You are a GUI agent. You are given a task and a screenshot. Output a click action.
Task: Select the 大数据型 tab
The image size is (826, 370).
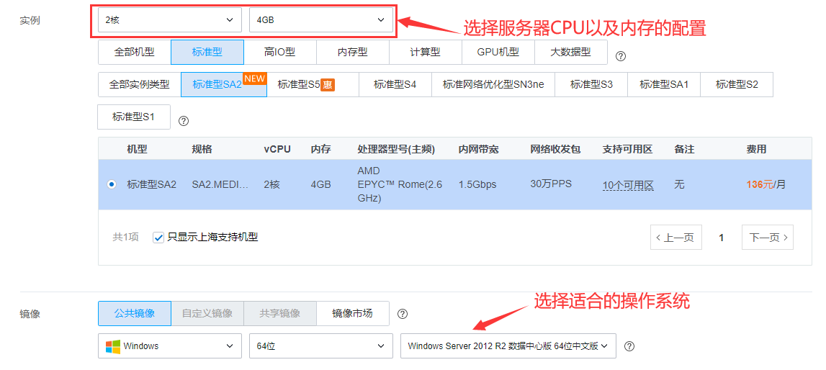pos(570,52)
